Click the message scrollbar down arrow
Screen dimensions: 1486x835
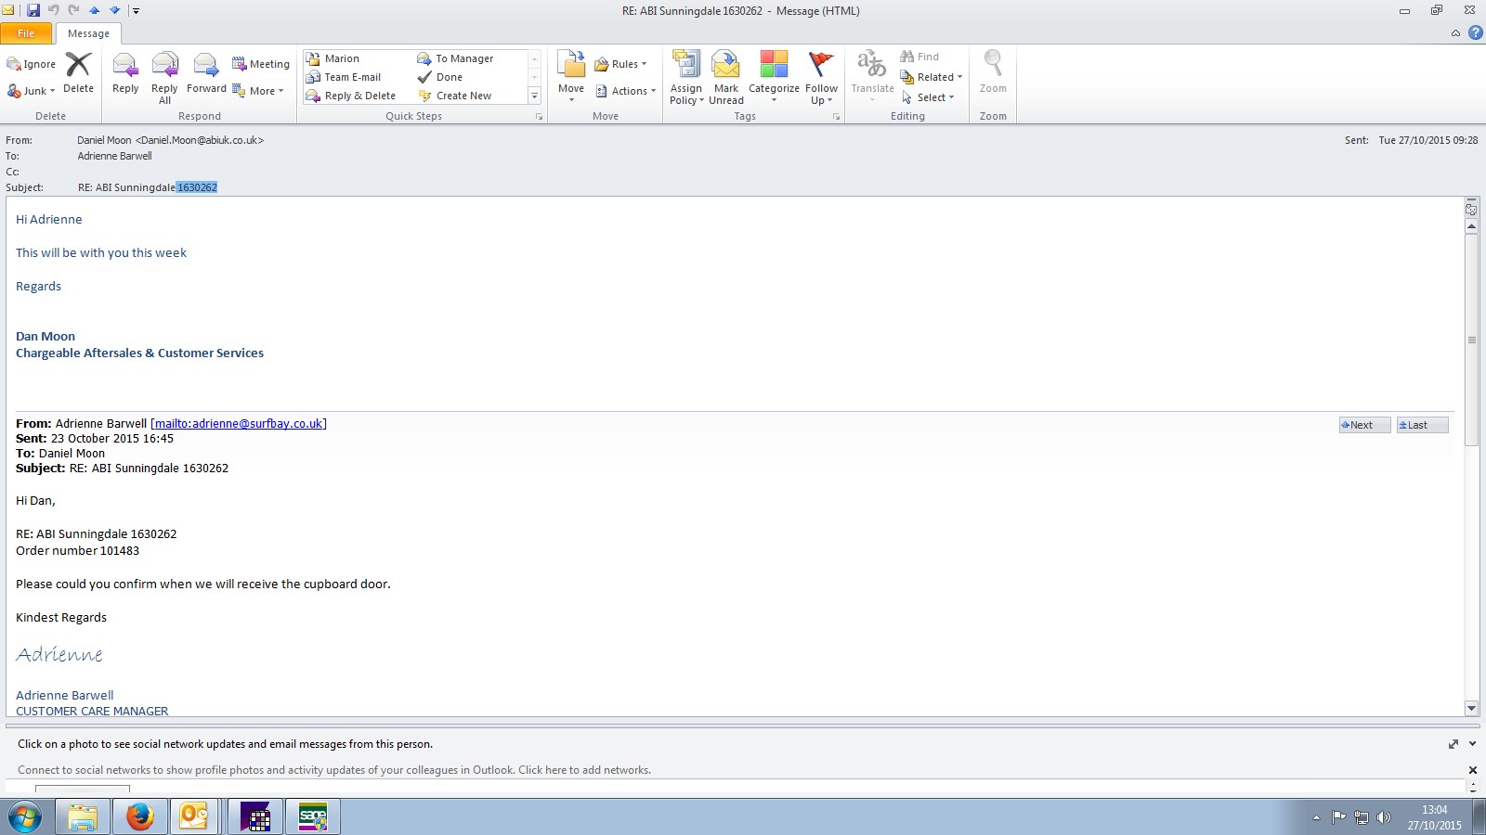click(1471, 709)
